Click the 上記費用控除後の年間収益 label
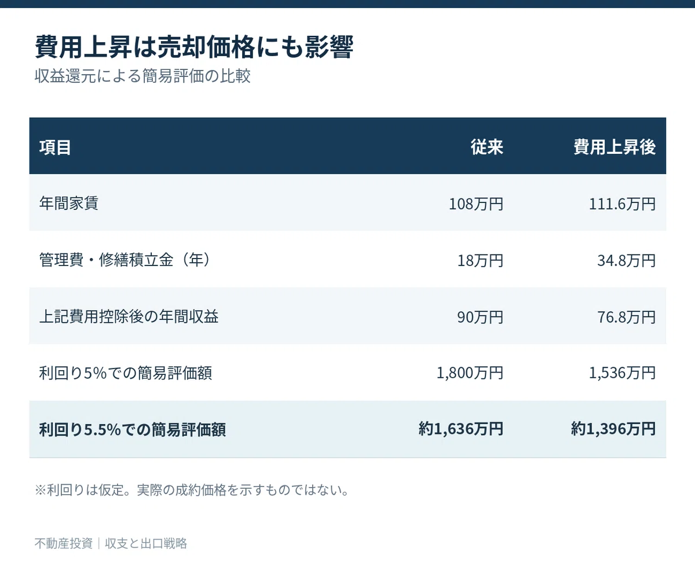This screenshot has width=695, height=564. [x=129, y=317]
